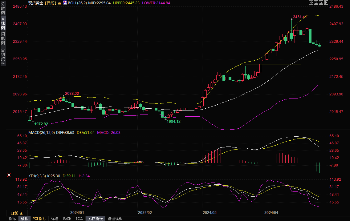Click the red sun marker icon near KDJ
This screenshot has height=221, width=350.
pos(9,175)
